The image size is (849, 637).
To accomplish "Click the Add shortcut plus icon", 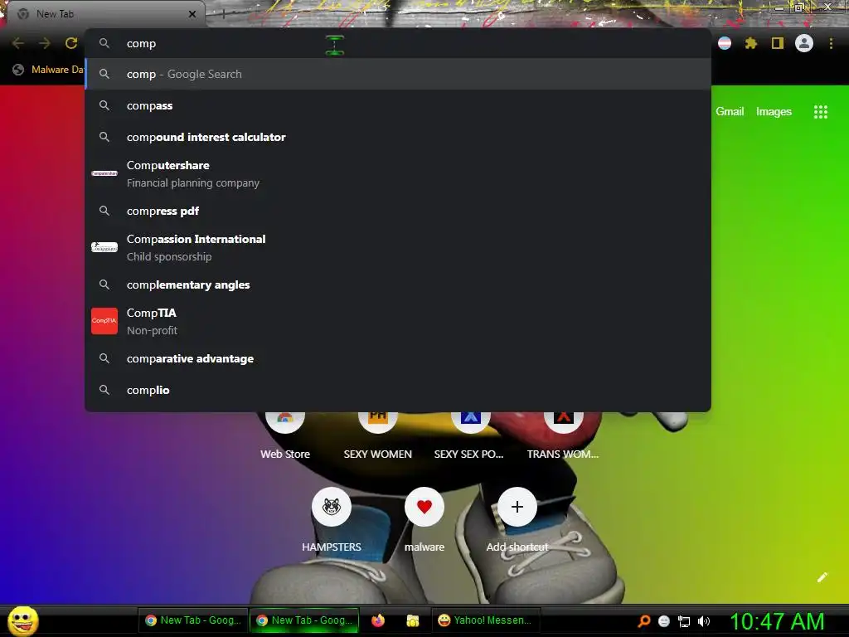I will (517, 507).
